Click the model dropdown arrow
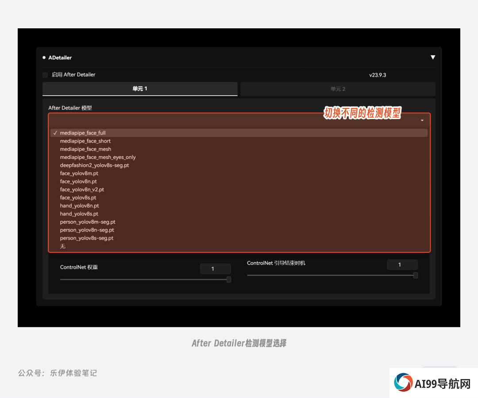Image resolution: width=478 pixels, height=398 pixels. point(422,120)
